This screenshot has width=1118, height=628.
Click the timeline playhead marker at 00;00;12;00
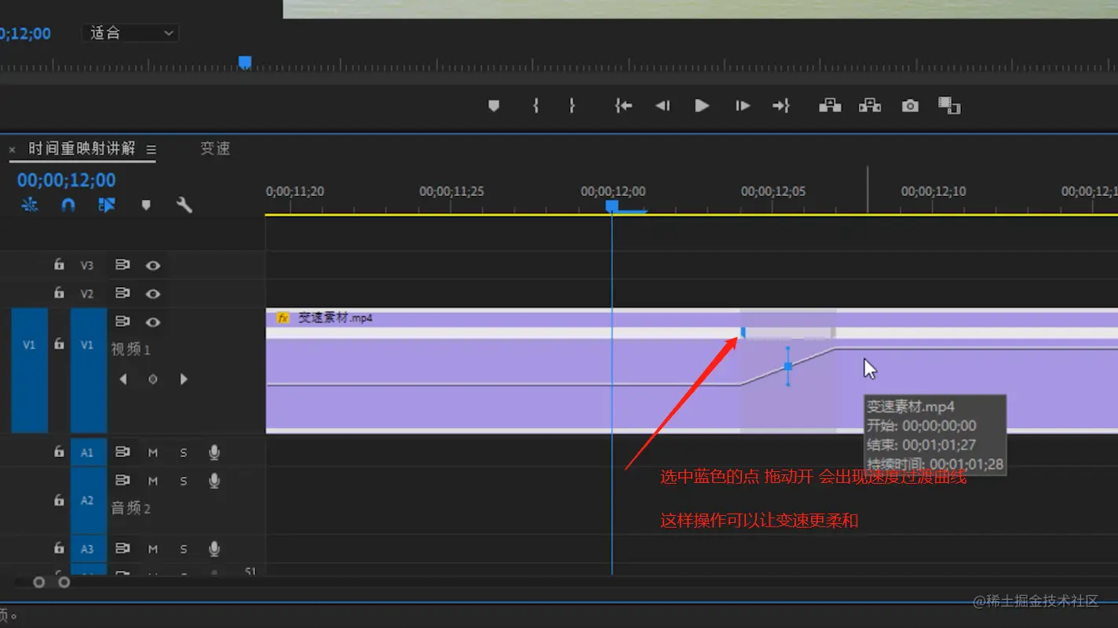click(612, 206)
